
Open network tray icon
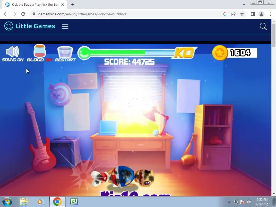(236, 202)
